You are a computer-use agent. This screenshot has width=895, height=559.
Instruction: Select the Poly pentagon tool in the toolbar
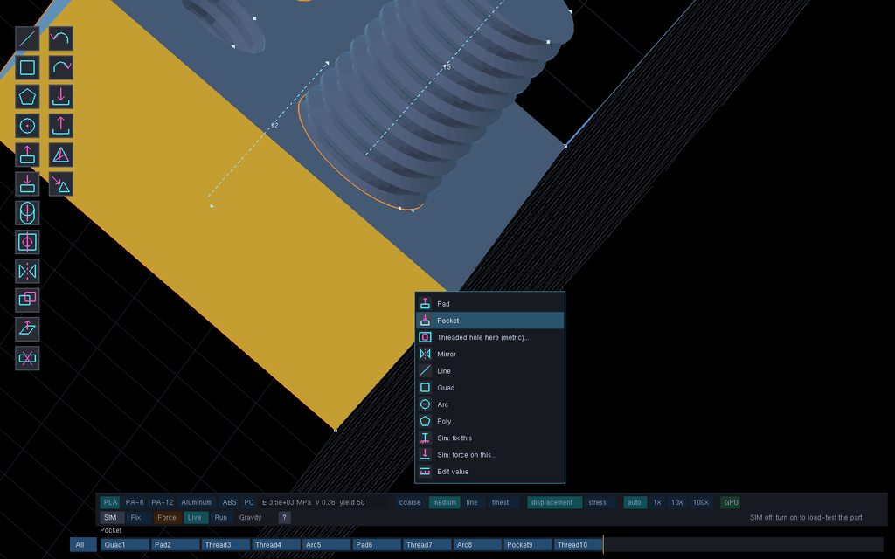tap(27, 97)
